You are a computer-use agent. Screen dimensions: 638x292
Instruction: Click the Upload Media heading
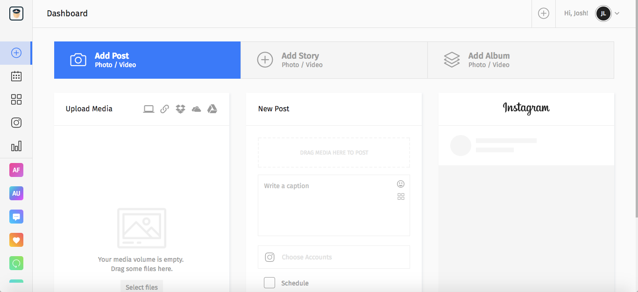tap(89, 109)
